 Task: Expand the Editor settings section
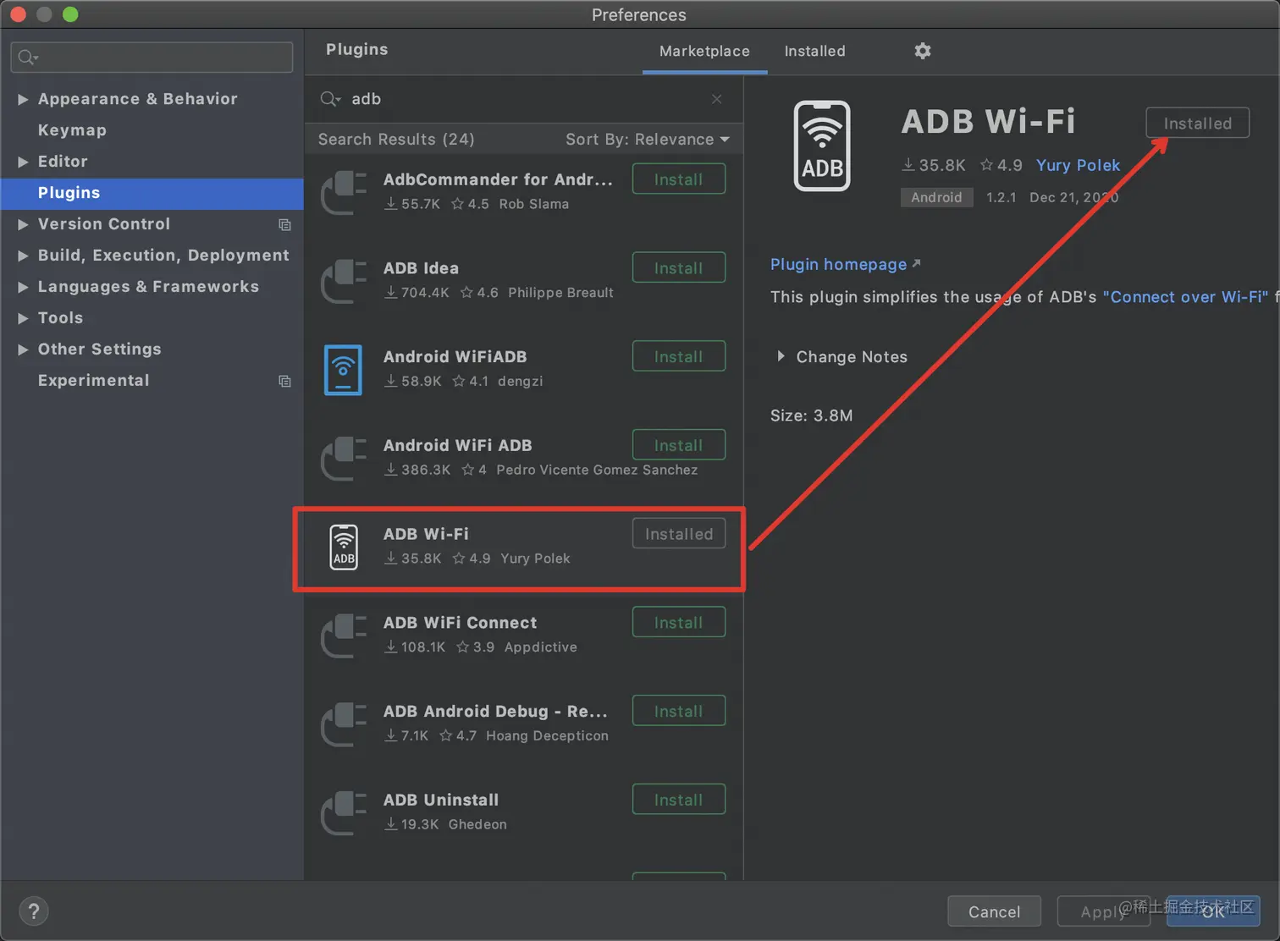tap(24, 162)
